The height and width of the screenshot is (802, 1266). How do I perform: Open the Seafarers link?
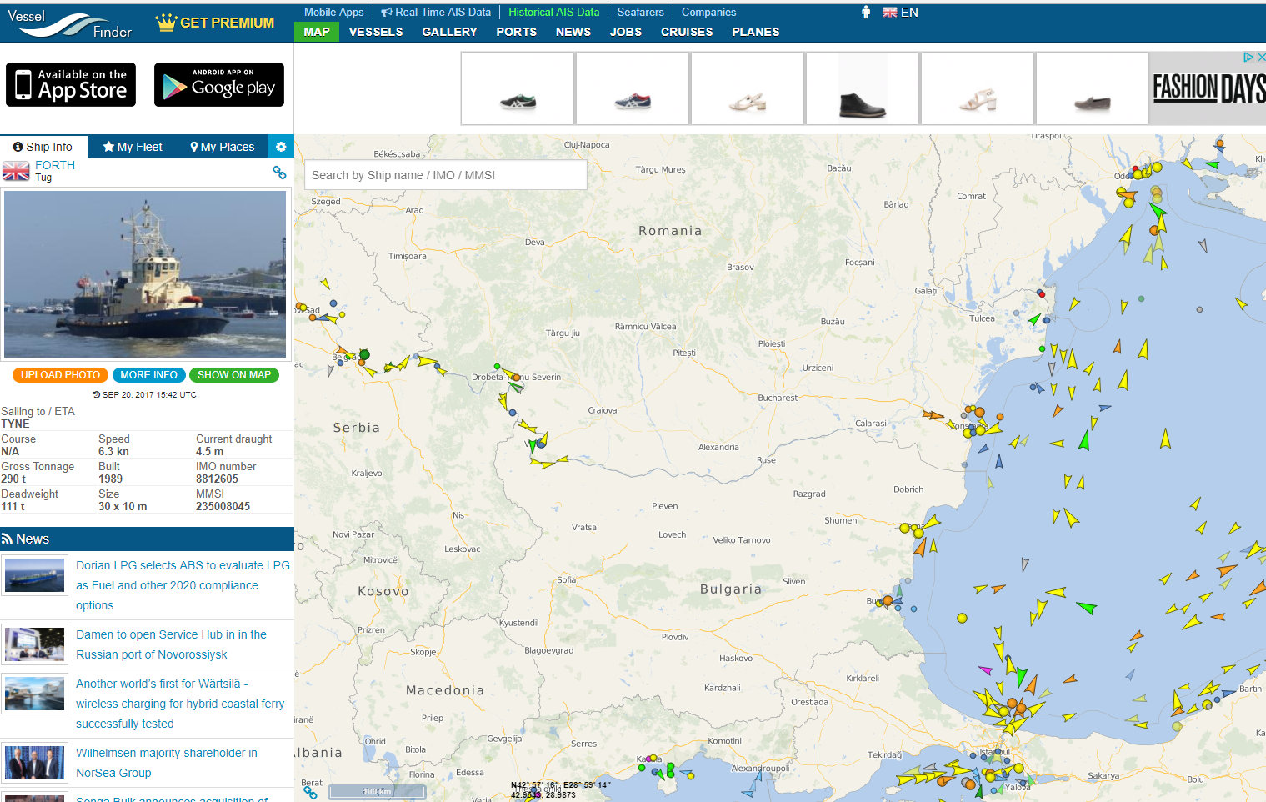coord(640,12)
